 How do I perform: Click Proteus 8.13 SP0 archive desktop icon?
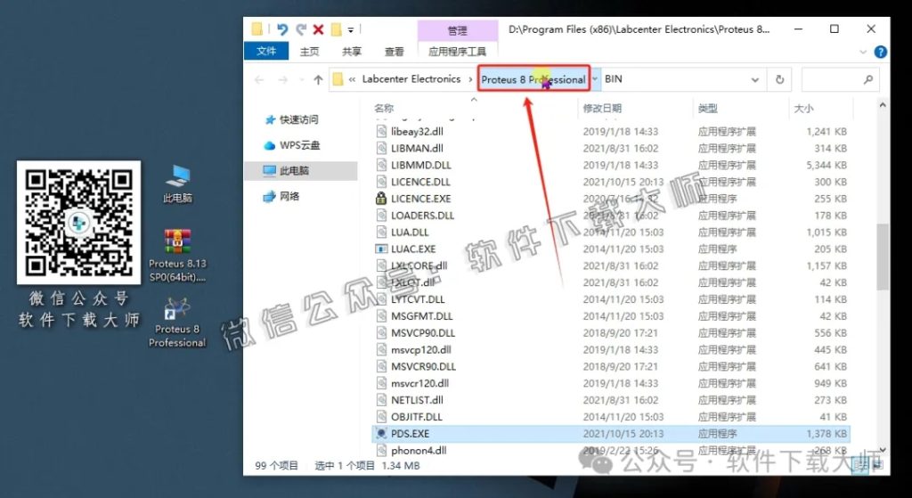point(177,256)
